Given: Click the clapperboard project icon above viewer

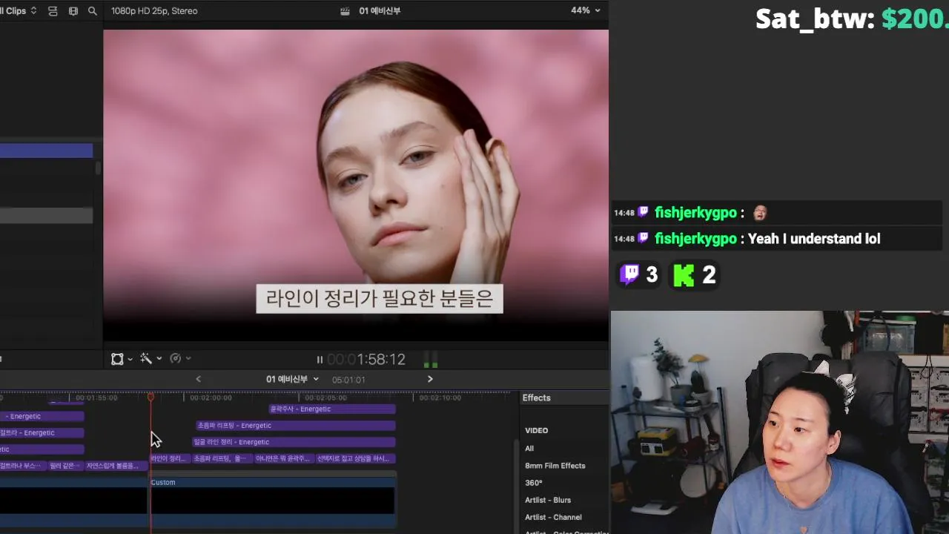Looking at the screenshot, I should click(x=345, y=11).
